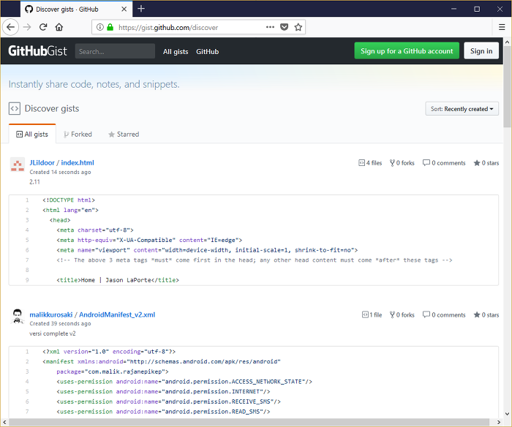The image size is (512, 427).
Task: Click the horizontal scrollbar thumb at bottom
Action: pos(248,423)
